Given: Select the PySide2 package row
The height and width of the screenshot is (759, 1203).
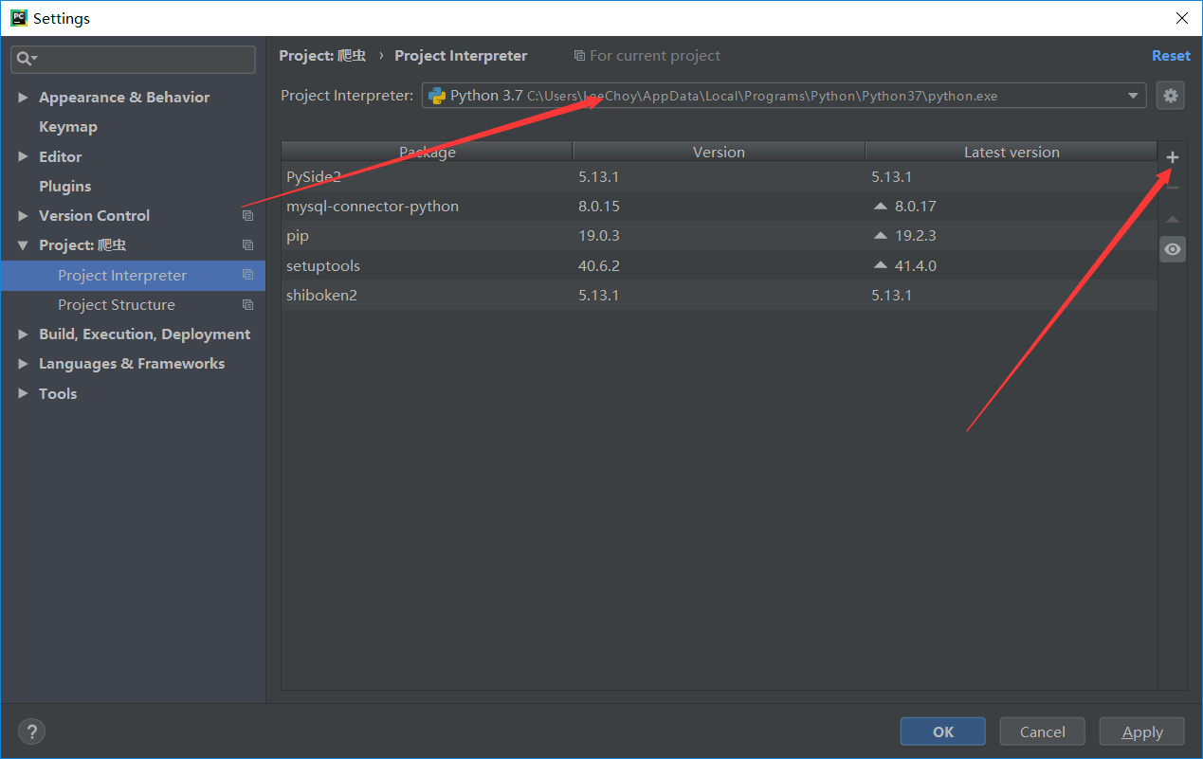Looking at the screenshot, I should tap(720, 176).
